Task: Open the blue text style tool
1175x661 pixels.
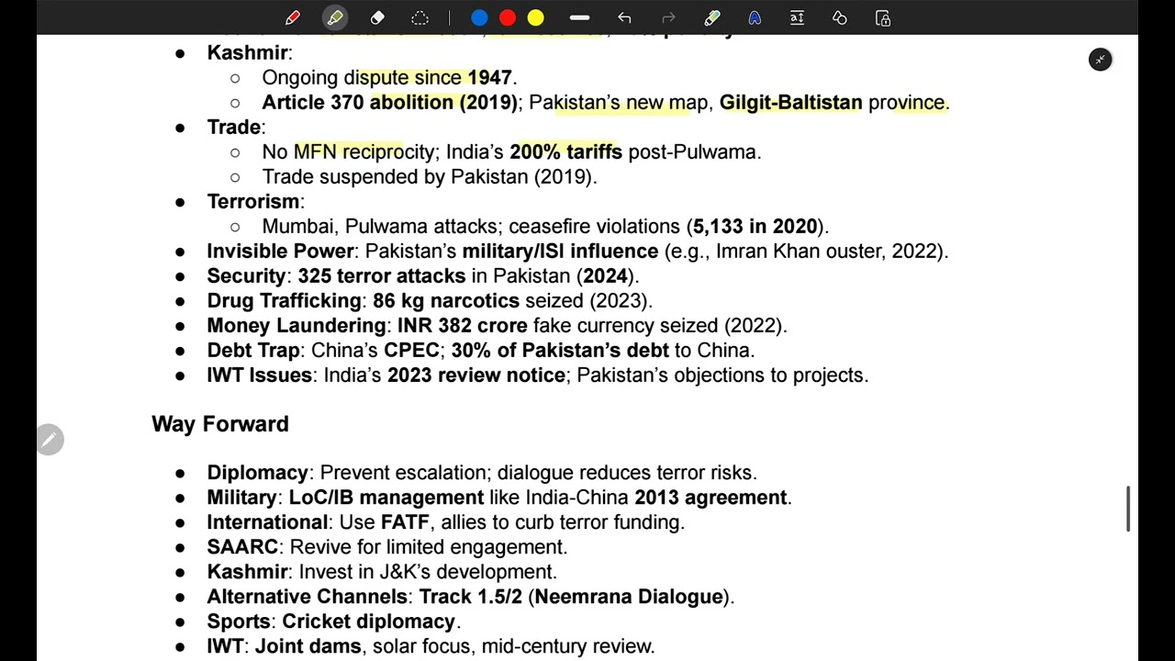Action: coord(755,17)
